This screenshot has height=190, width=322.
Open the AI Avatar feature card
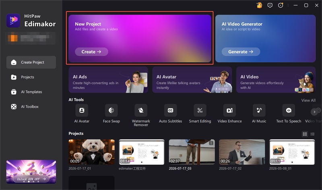coord(192,80)
